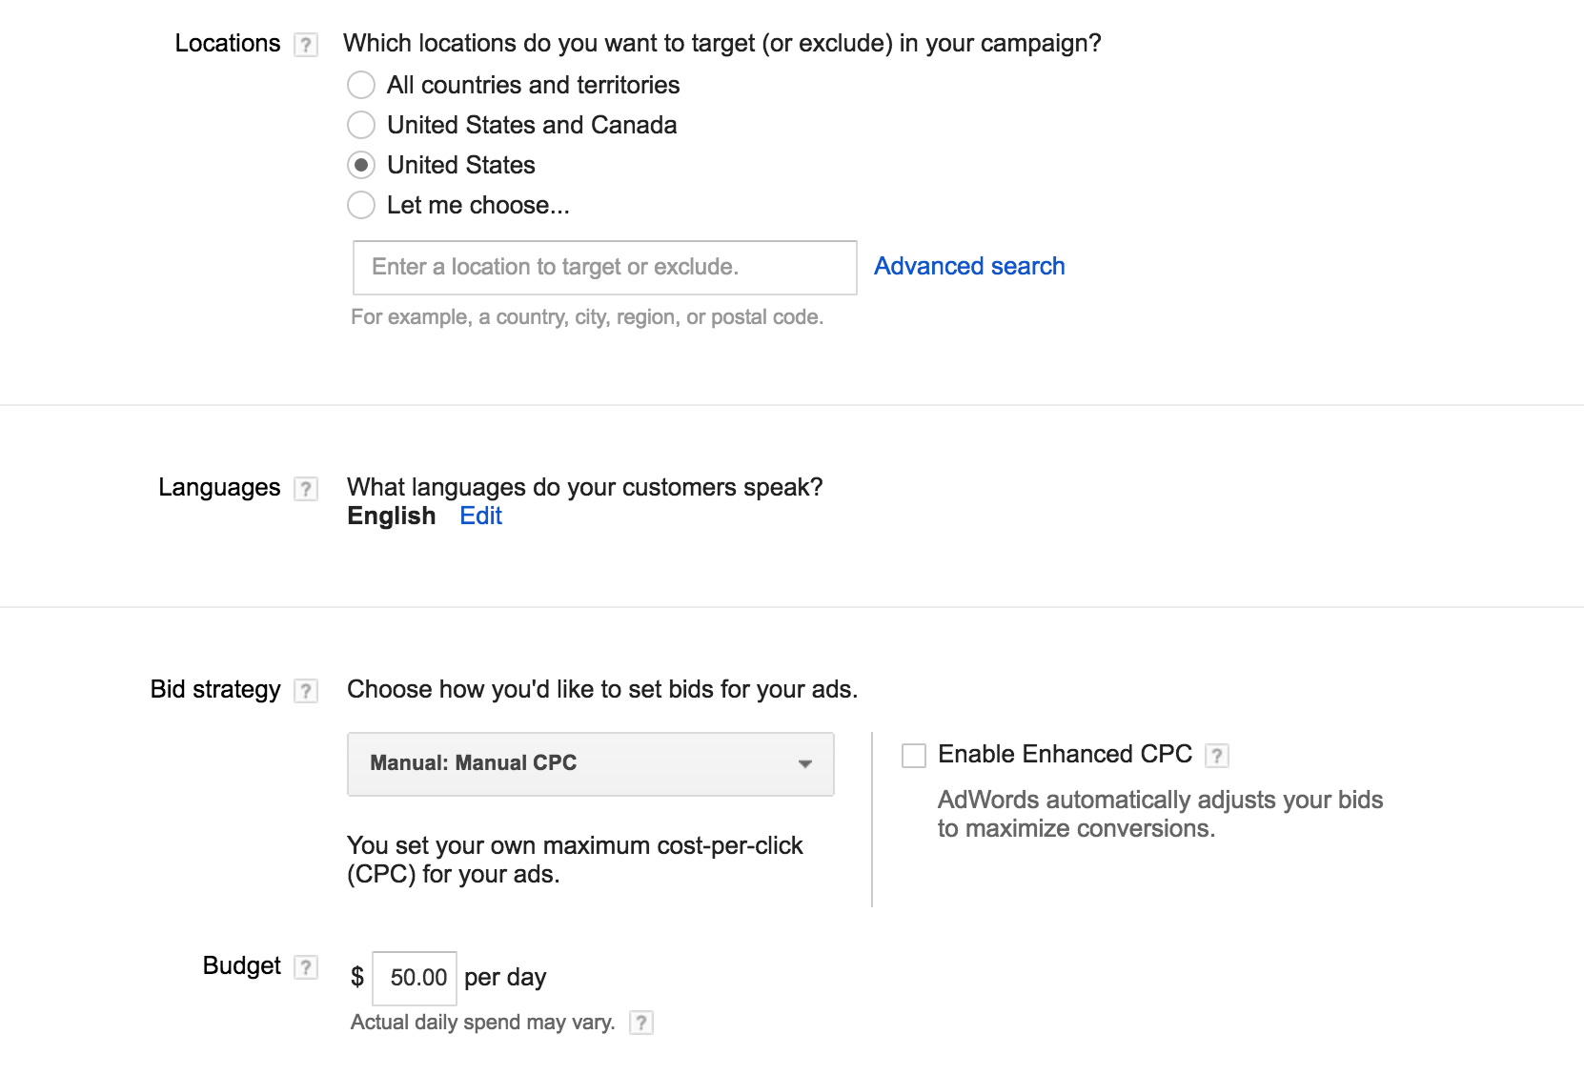Screen dimensions: 1584x1075
Task: Enable the Enhanced CPC checkbox
Action: coord(914,756)
